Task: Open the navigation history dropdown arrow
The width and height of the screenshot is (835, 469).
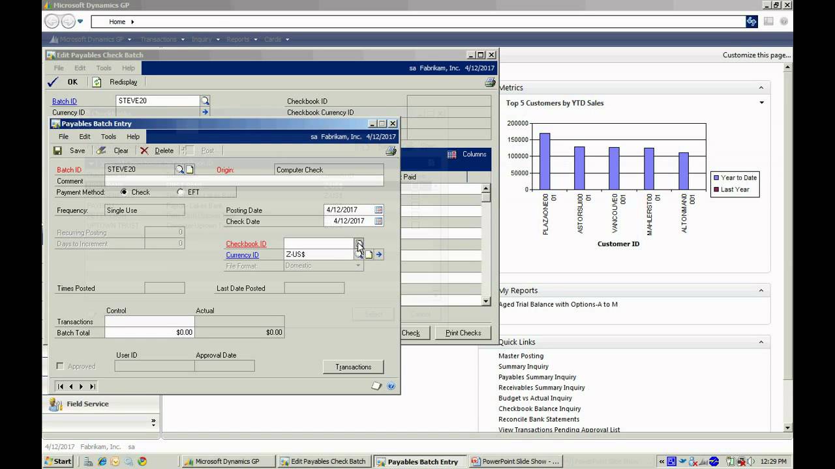Action: click(x=80, y=21)
